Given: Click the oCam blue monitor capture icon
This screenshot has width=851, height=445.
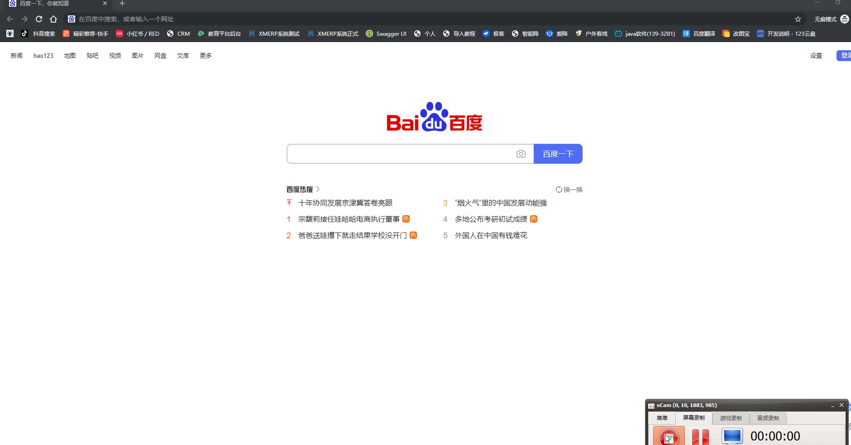Looking at the screenshot, I should [732, 436].
